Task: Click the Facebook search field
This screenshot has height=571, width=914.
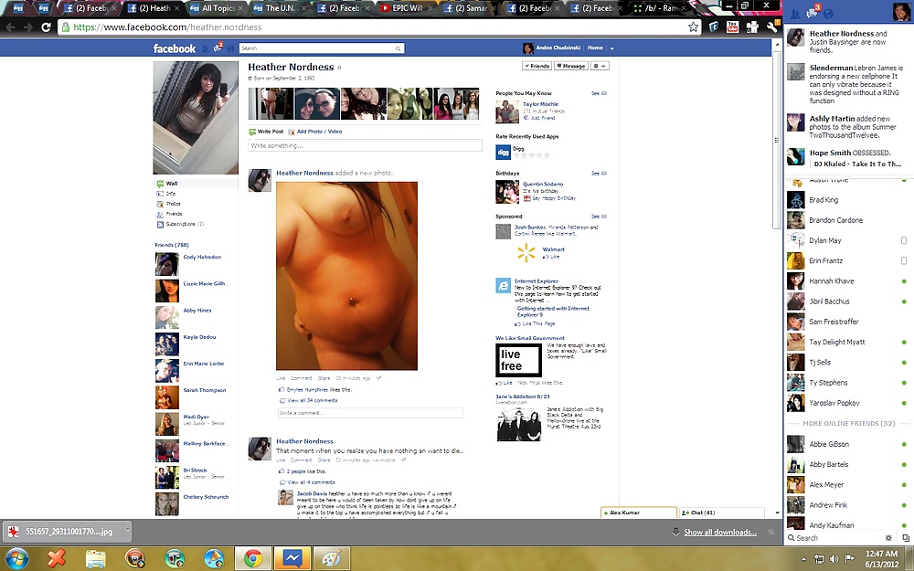Action: pyautogui.click(x=321, y=48)
